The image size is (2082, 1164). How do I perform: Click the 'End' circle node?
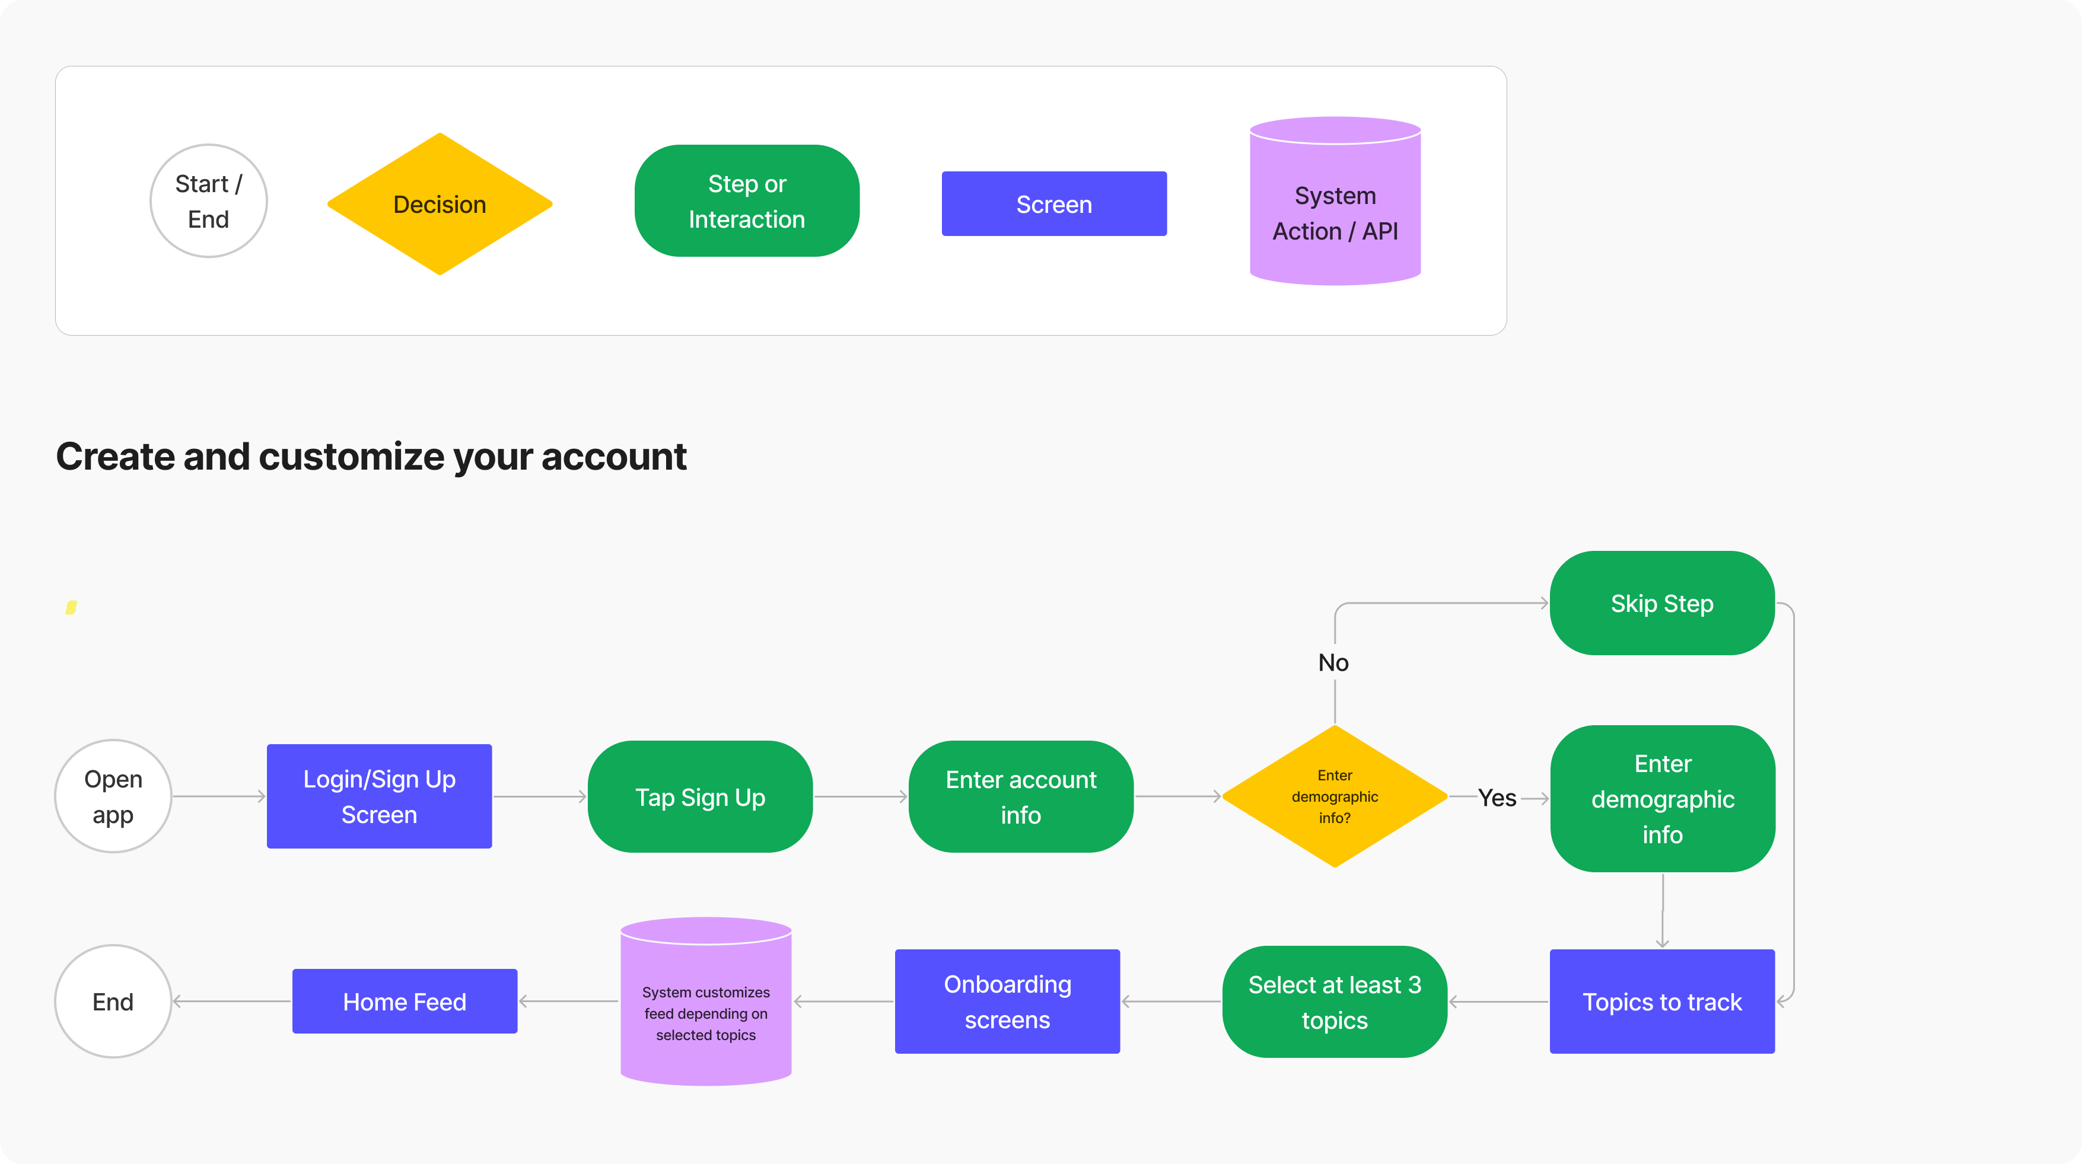click(x=113, y=1002)
